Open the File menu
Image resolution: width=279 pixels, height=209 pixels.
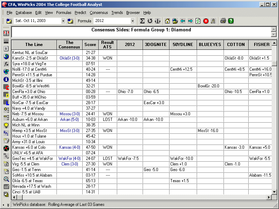(9, 13)
